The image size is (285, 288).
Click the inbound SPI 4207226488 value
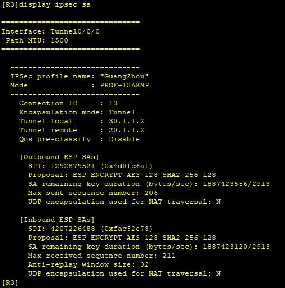(x=73, y=229)
